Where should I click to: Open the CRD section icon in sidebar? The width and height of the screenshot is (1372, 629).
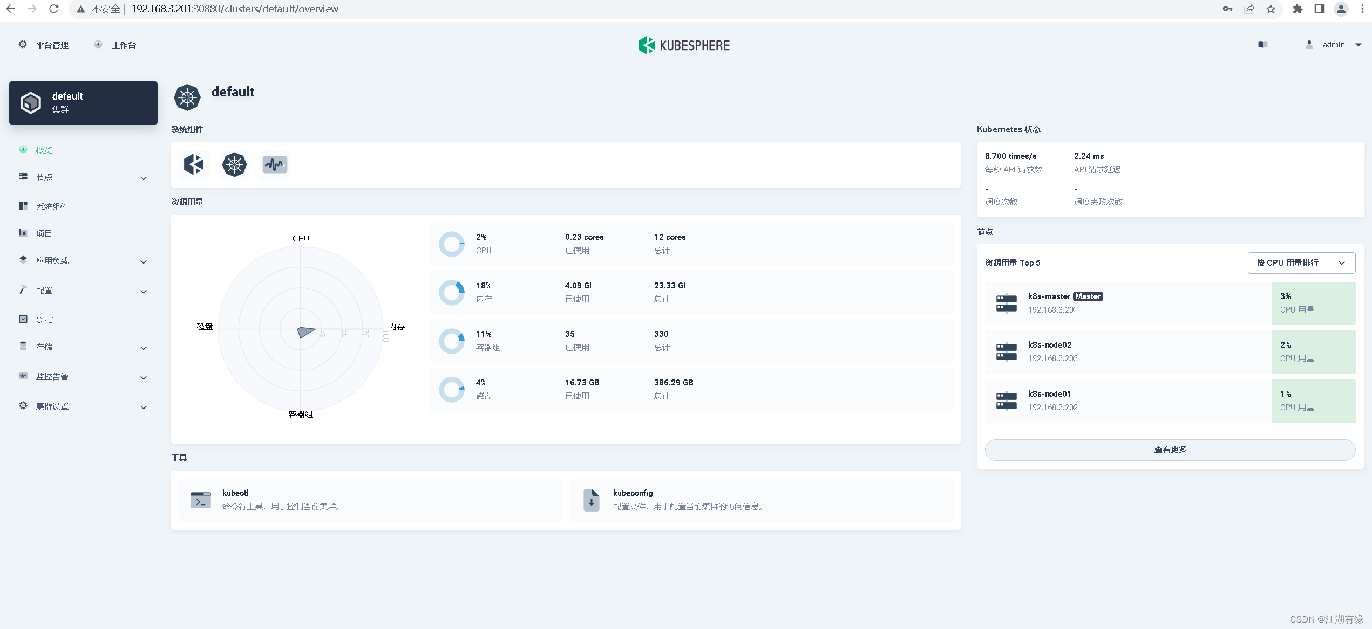(23, 319)
